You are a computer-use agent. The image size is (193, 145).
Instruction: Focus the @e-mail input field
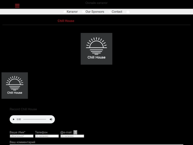coord(72,136)
